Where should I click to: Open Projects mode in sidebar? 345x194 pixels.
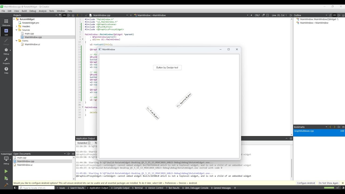6,61
